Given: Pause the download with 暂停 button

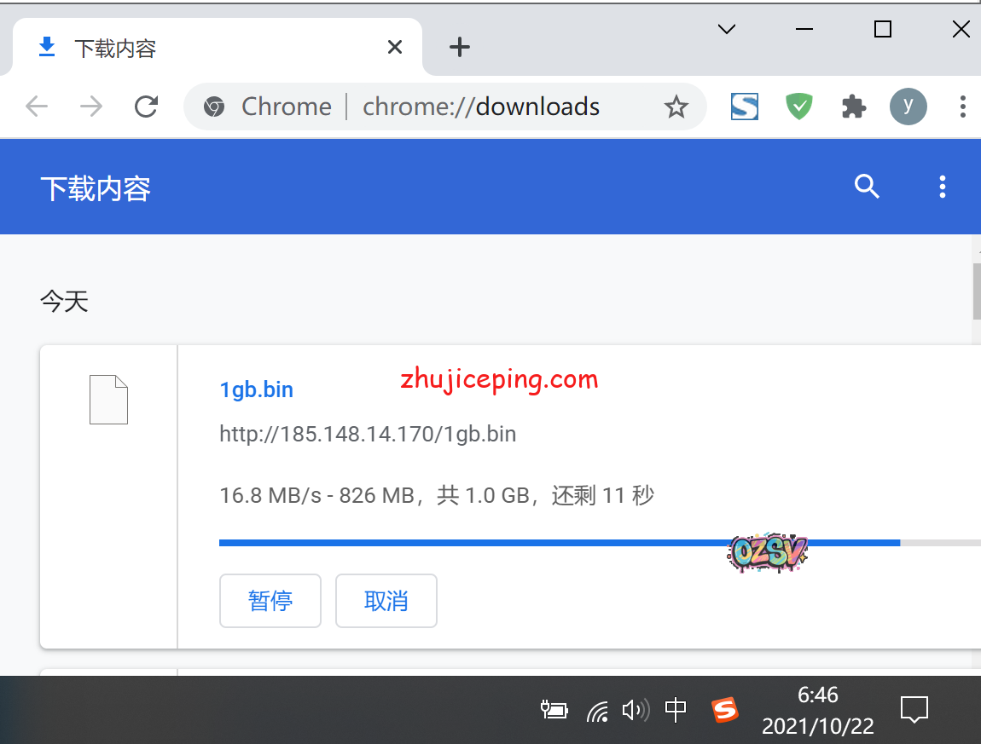Looking at the screenshot, I should coord(270,601).
